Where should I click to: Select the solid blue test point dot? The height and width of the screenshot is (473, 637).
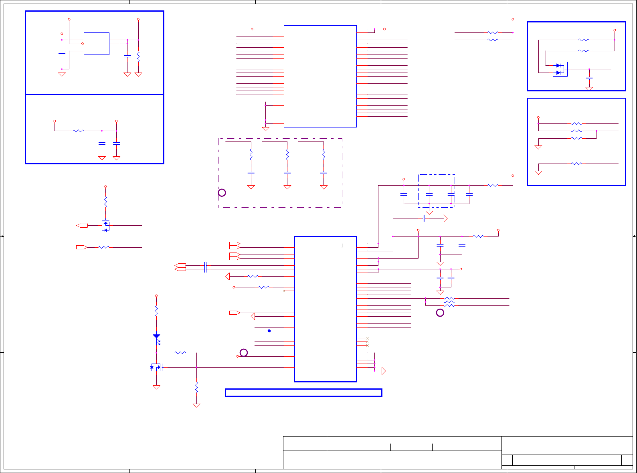point(269,331)
